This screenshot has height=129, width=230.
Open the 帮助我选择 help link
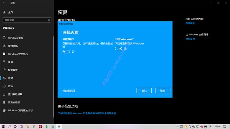click(69, 91)
